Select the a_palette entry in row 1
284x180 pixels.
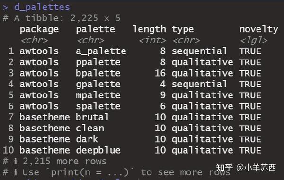pos(101,51)
